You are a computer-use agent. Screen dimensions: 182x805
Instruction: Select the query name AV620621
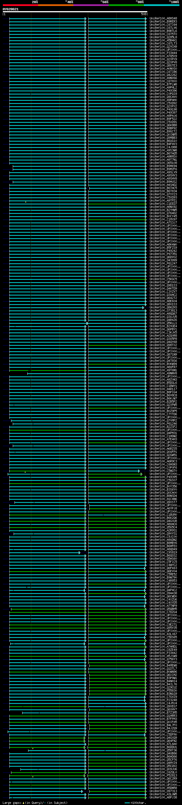click(11, 9)
